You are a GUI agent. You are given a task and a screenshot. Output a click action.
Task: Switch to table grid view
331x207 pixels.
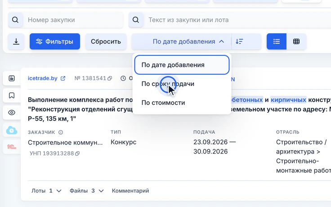coord(296,41)
